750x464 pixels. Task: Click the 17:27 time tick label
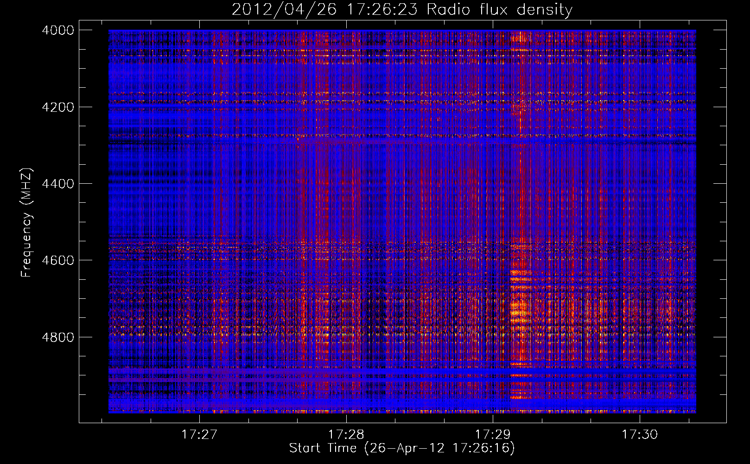tap(199, 434)
